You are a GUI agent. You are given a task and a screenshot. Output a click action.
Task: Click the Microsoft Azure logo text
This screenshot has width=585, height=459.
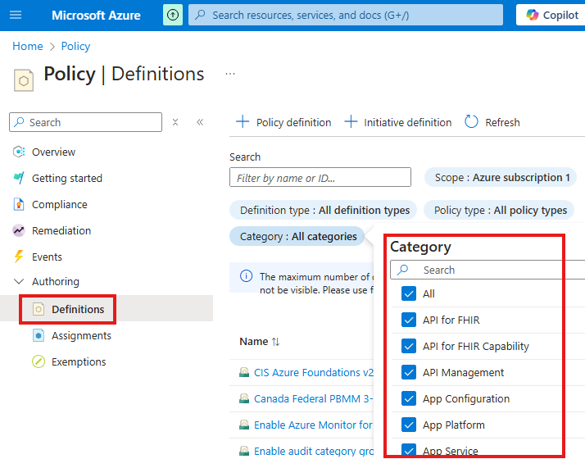[96, 15]
